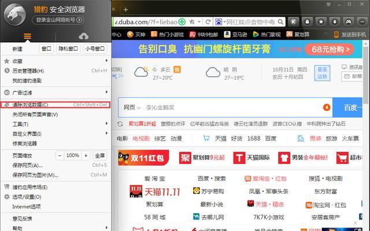Open the search engine selector dropdown
Image resolution: width=370 pixels, height=231 pixels.
(224, 22)
